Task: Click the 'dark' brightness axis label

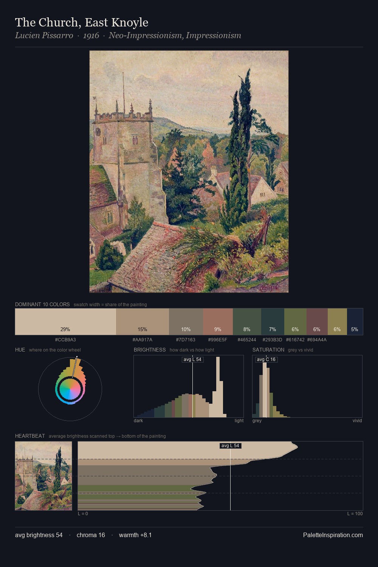Action: pos(138,421)
